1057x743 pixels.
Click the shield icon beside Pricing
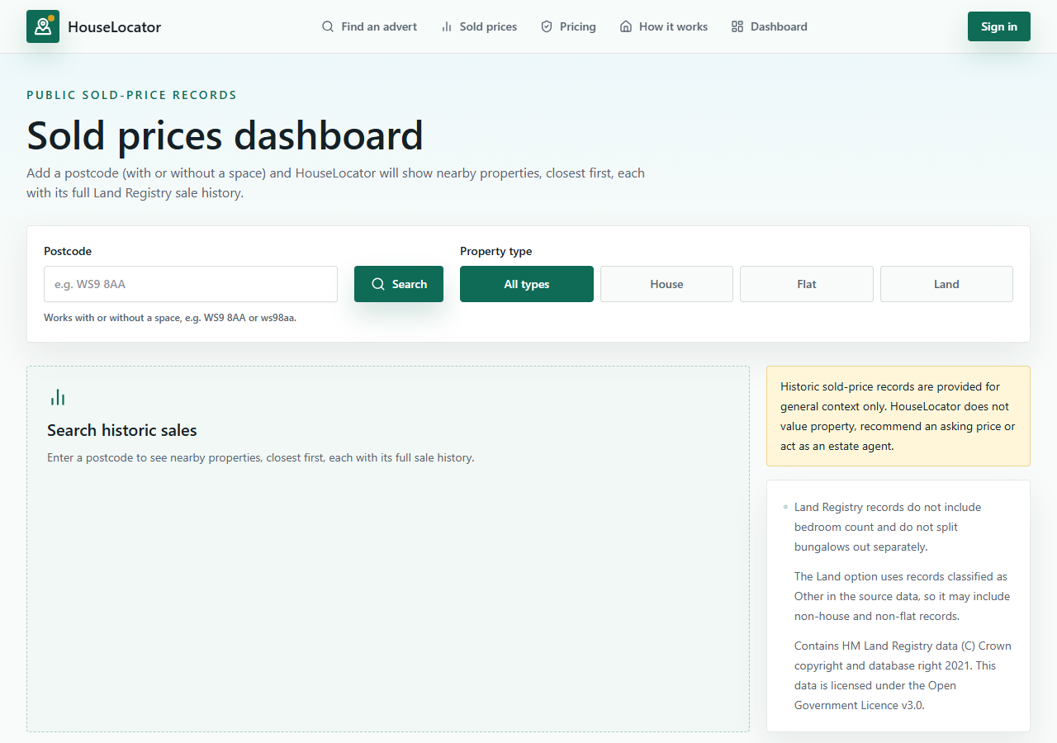pos(547,26)
